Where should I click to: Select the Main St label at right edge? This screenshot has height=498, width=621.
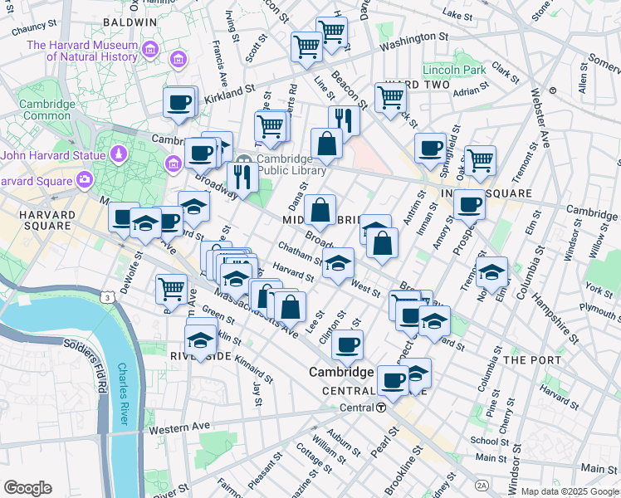tap(599, 469)
